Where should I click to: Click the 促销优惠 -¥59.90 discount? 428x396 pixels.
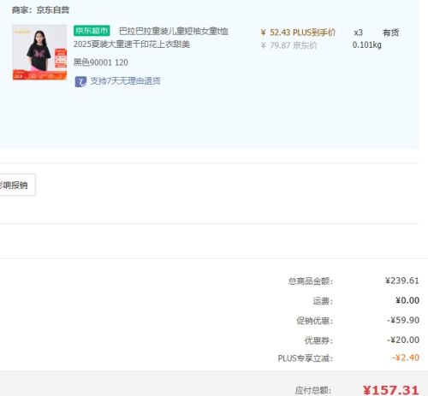tap(403, 320)
